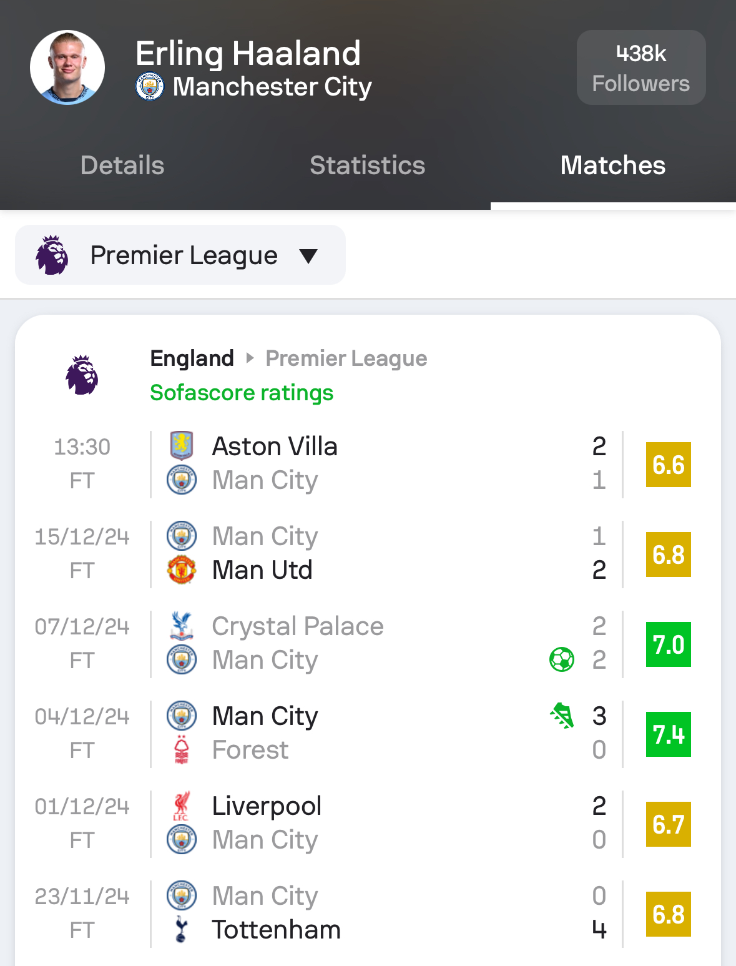736x966 pixels.
Task: Select the Matches tab
Action: [x=613, y=165]
